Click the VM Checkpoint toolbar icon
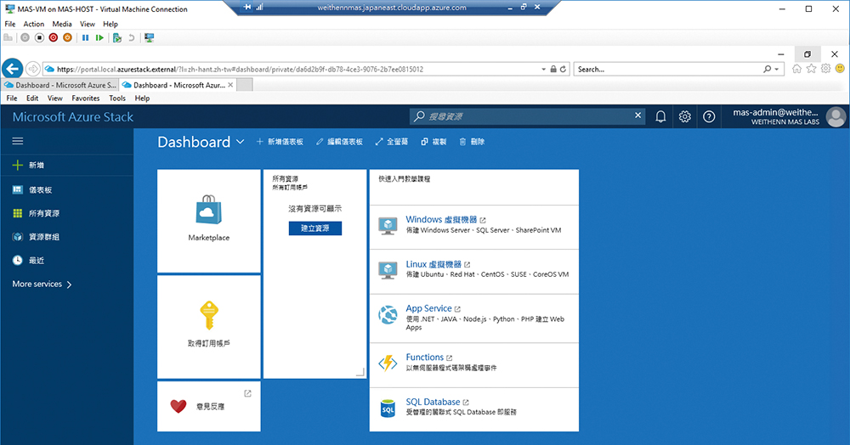Viewport: 850px width, 445px height. pyautogui.click(x=117, y=38)
